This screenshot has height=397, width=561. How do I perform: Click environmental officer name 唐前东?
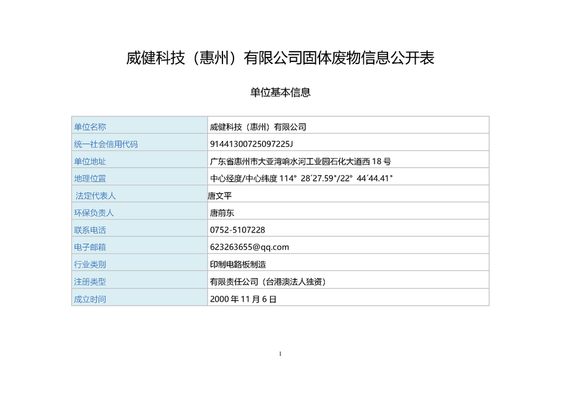[222, 213]
